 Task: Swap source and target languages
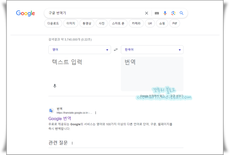click(x=116, y=50)
